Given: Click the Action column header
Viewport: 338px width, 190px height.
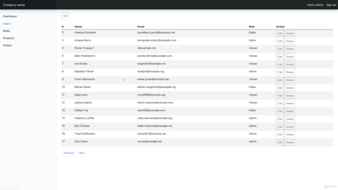Looking at the screenshot, I should [x=280, y=27].
